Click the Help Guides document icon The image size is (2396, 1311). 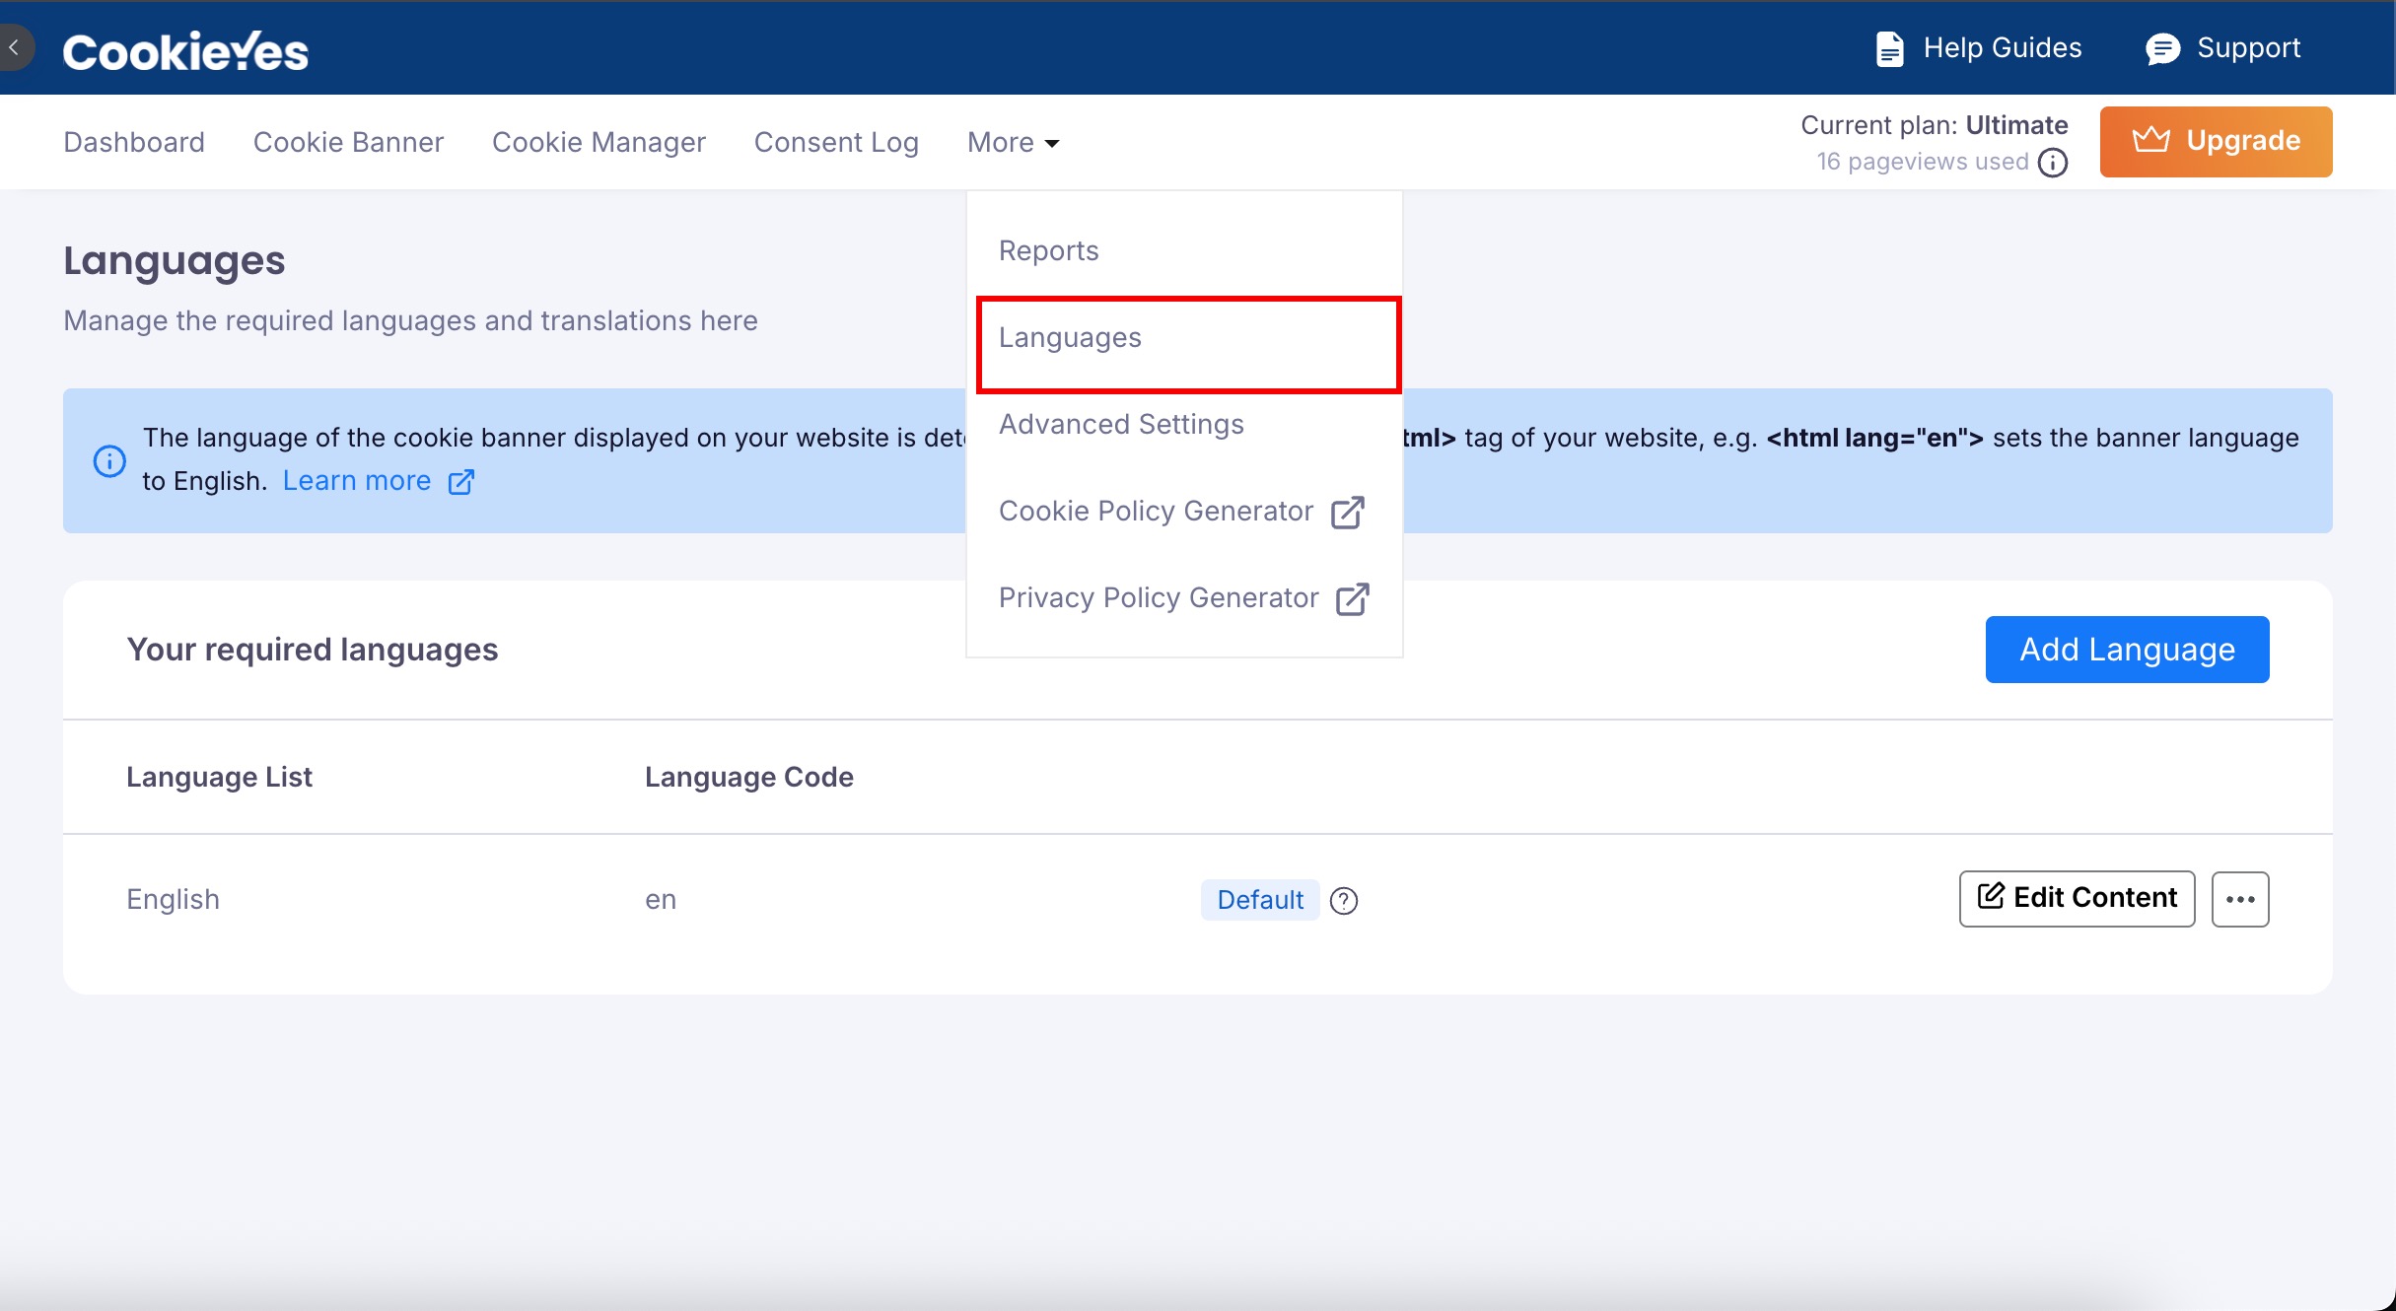(x=1890, y=47)
